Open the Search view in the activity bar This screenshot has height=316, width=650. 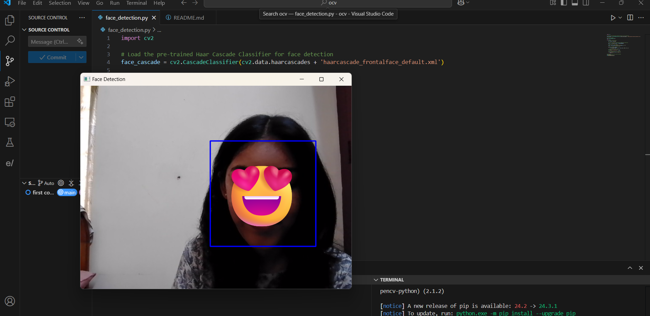coord(10,41)
